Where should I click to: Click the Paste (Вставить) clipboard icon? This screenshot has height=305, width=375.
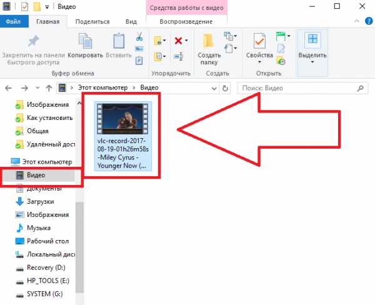click(x=119, y=41)
